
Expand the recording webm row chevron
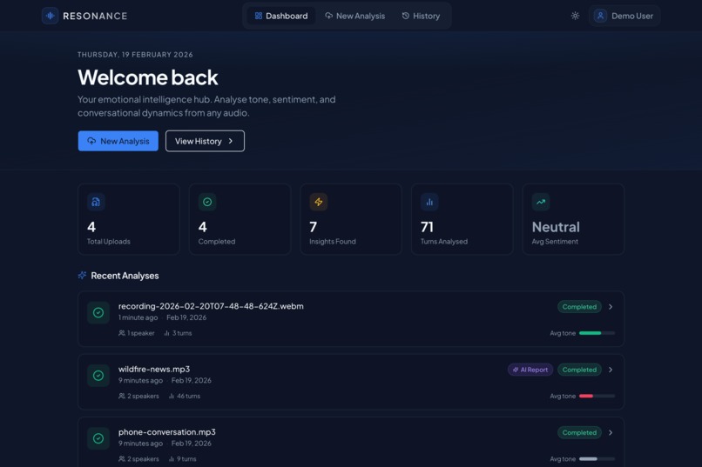pos(611,307)
